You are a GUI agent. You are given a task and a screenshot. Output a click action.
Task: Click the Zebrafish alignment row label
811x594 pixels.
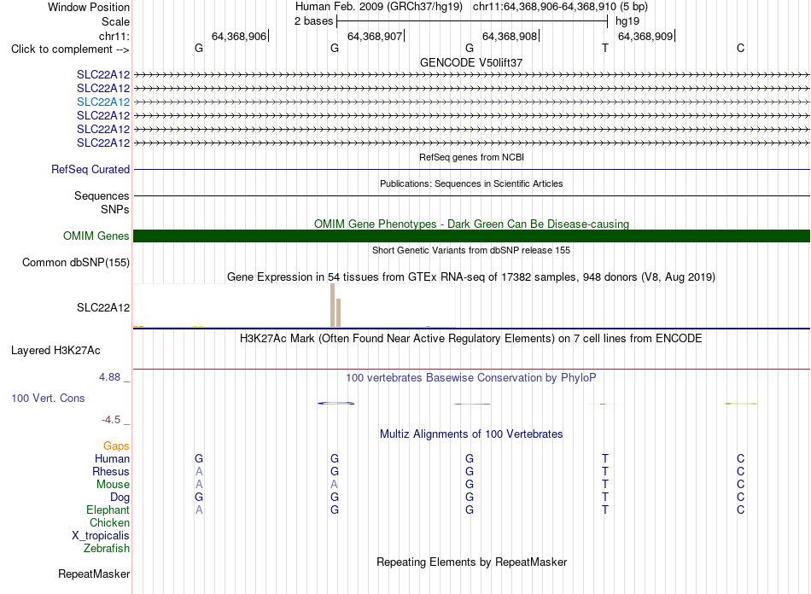click(x=107, y=549)
